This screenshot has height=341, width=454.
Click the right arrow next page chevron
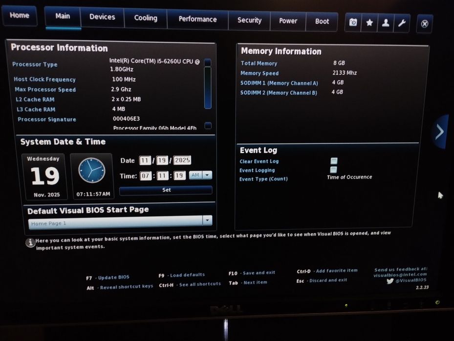coord(440,132)
